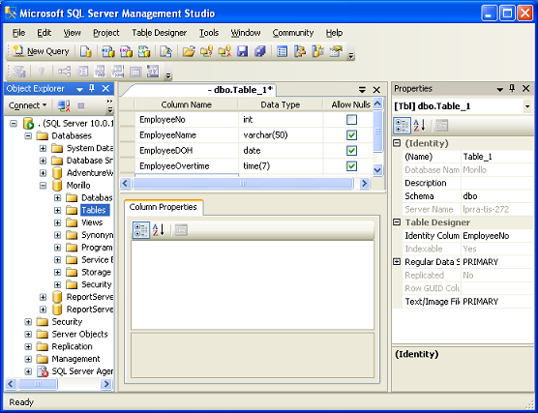
Task: Open the Community menu
Action: point(293,33)
